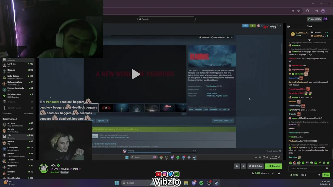Click the taskbar clock 8:21 PM
Viewport: 333px width, 187px height.
point(326,183)
